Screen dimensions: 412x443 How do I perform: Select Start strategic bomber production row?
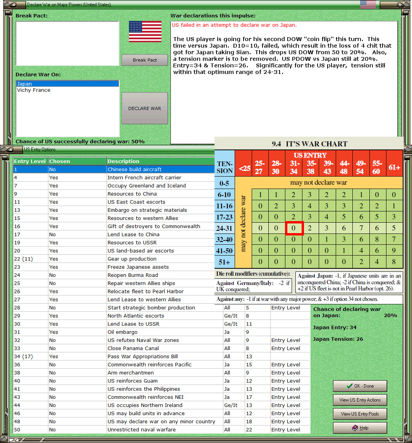point(161,308)
